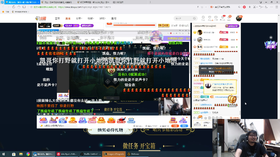Open the first gift icon in the gift bar
The height and width of the screenshot is (157, 280).
point(43,120)
